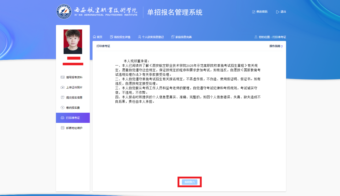
Task: Click the 单招报名管理系统 header title
Action: click(x=175, y=12)
